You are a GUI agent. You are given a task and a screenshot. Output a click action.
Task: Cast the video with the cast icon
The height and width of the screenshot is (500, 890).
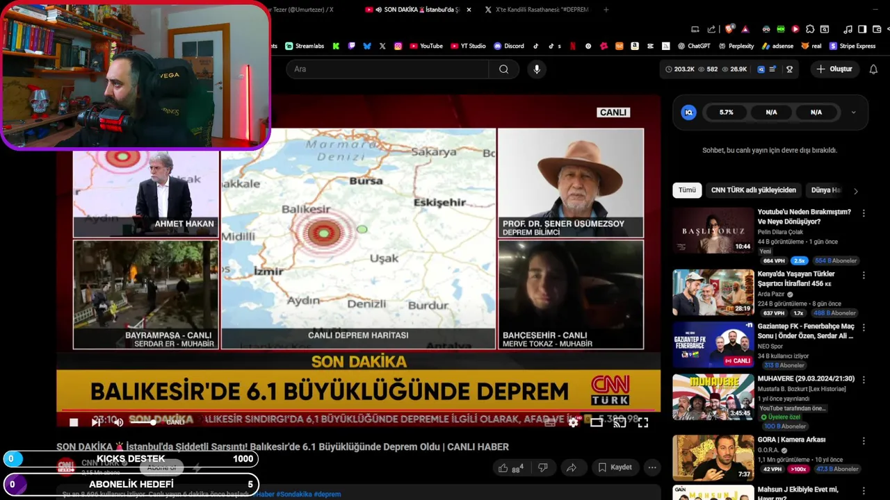pyautogui.click(x=620, y=422)
